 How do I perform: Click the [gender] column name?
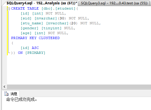coord(30,28)
